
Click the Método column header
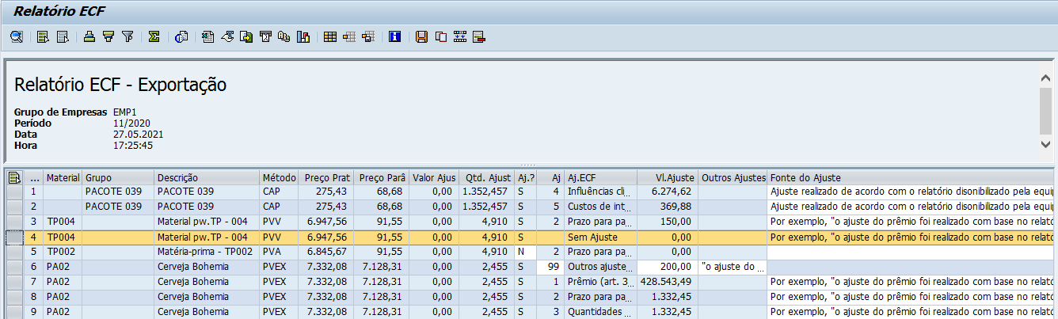pyautogui.click(x=280, y=177)
